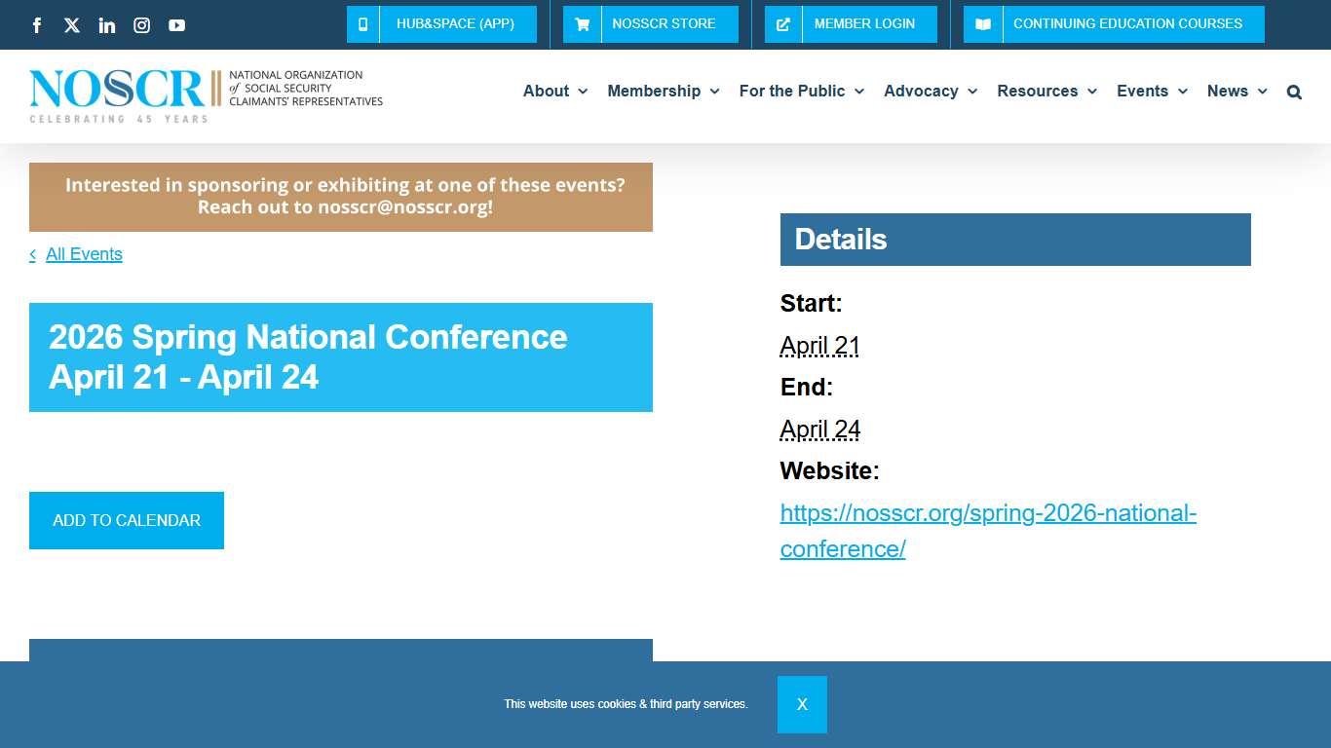Viewport: 1331px width, 748px height.
Task: Expand the About dropdown menu
Action: (554, 91)
